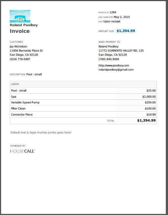Click the total $1,394.99 in table
168x215 pixels.
[146, 120]
